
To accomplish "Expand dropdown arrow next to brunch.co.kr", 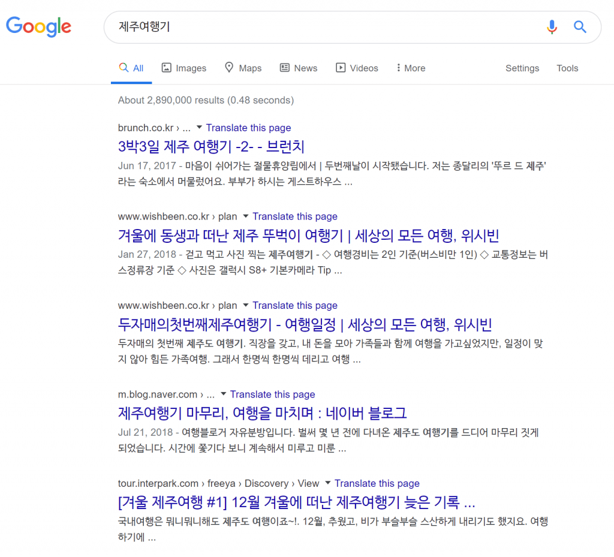I will tap(199, 128).
